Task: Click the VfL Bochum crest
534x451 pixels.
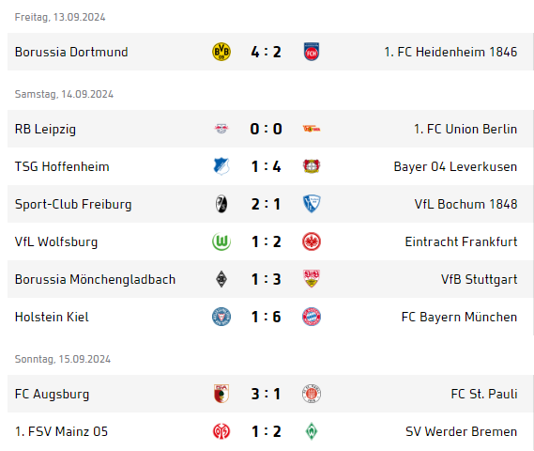Action: tap(312, 204)
